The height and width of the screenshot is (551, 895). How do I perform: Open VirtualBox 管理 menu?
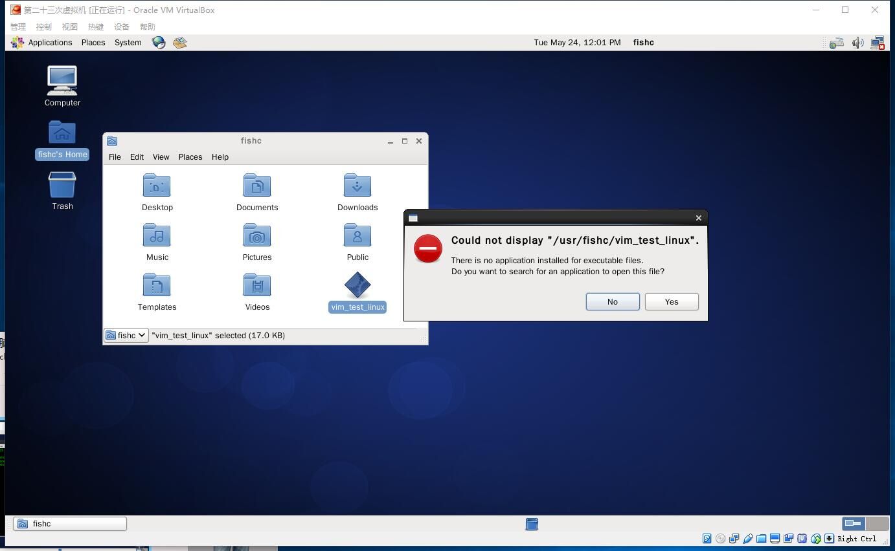click(x=18, y=27)
